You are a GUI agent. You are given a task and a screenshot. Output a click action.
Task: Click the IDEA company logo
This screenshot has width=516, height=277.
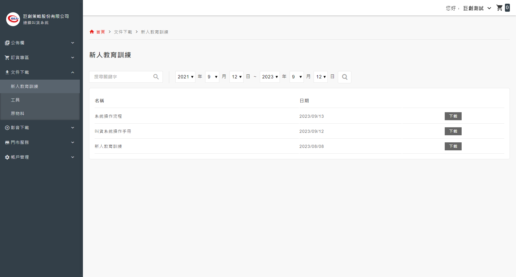coord(13,19)
